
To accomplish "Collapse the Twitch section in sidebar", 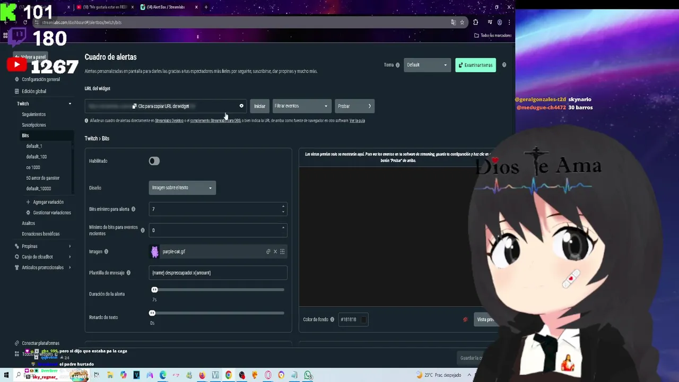I will [x=69, y=104].
